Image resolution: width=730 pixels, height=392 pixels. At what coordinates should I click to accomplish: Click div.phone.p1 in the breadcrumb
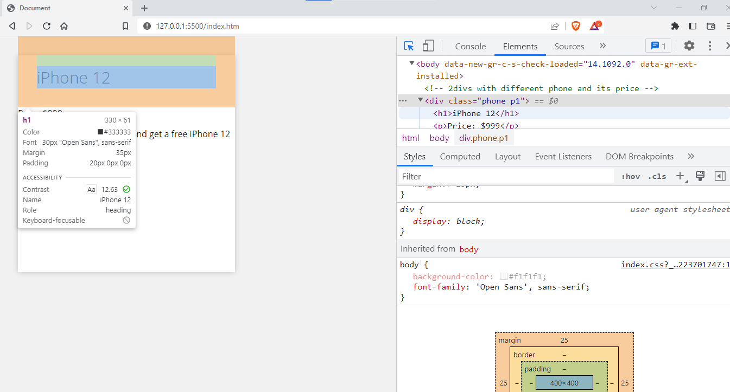tap(484, 138)
